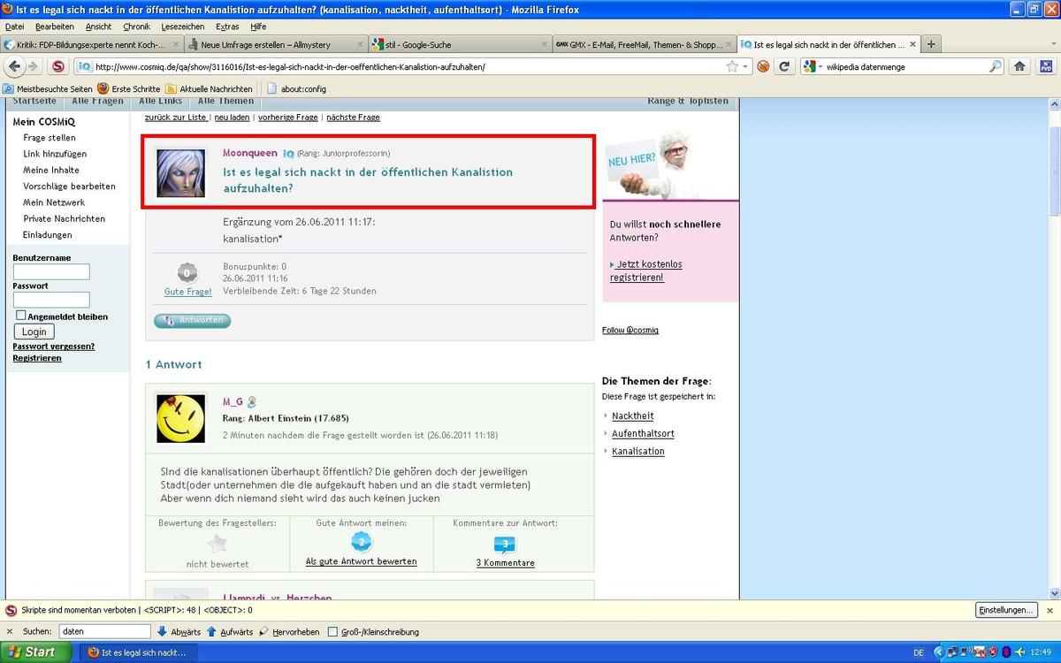Click the NoScript S icon in navigation bar
The height and width of the screenshot is (663, 1061).
click(x=58, y=66)
